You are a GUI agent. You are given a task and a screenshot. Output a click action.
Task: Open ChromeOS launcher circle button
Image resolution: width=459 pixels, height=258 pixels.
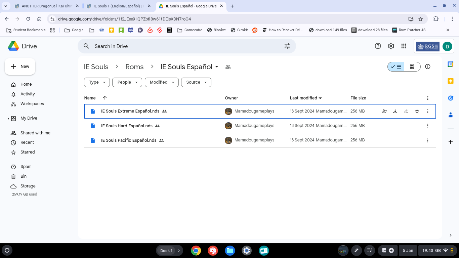point(7,250)
